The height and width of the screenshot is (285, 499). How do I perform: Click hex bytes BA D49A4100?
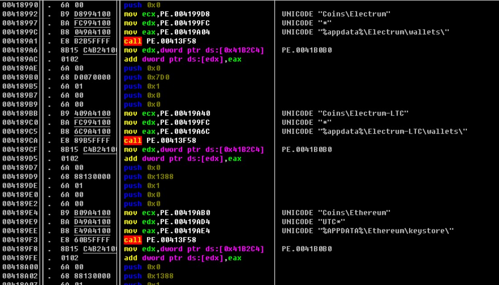tap(86, 221)
